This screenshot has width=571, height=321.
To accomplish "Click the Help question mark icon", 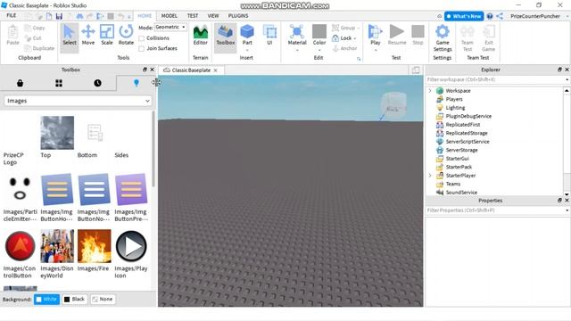I will click(490, 16).
